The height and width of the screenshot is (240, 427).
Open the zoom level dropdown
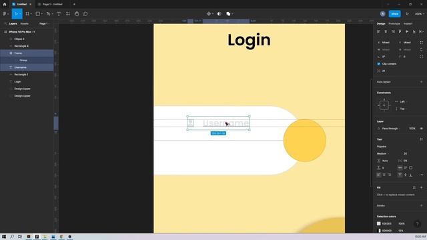coord(420,14)
